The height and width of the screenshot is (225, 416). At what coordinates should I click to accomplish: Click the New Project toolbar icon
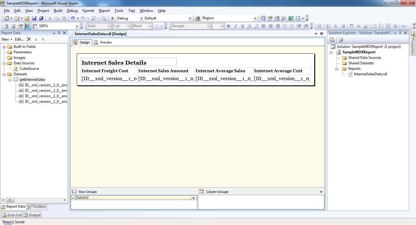click(6, 18)
